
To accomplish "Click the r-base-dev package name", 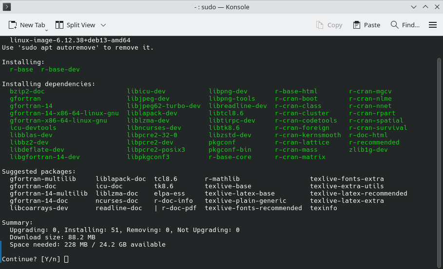I will pyautogui.click(x=60, y=70).
